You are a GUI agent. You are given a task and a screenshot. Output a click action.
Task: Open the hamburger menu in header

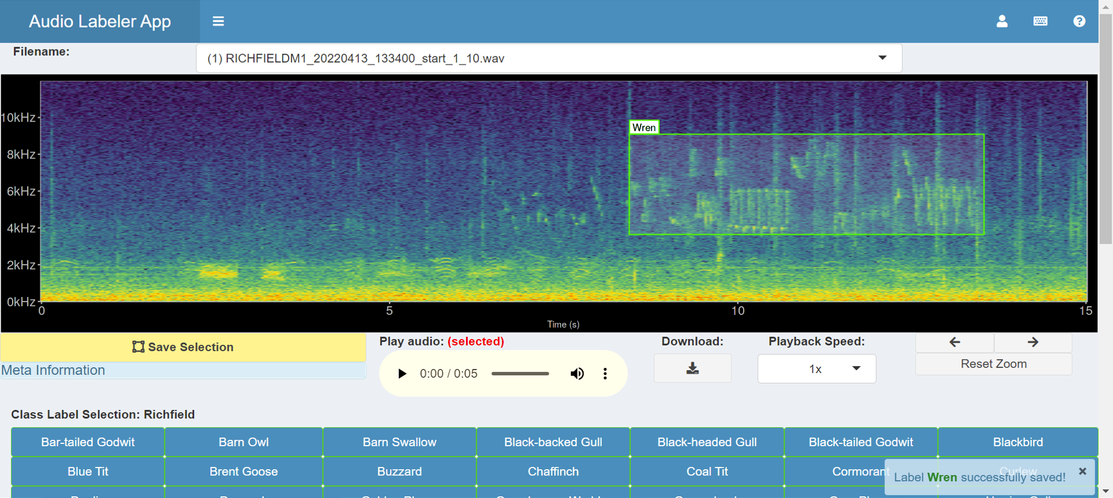click(218, 21)
